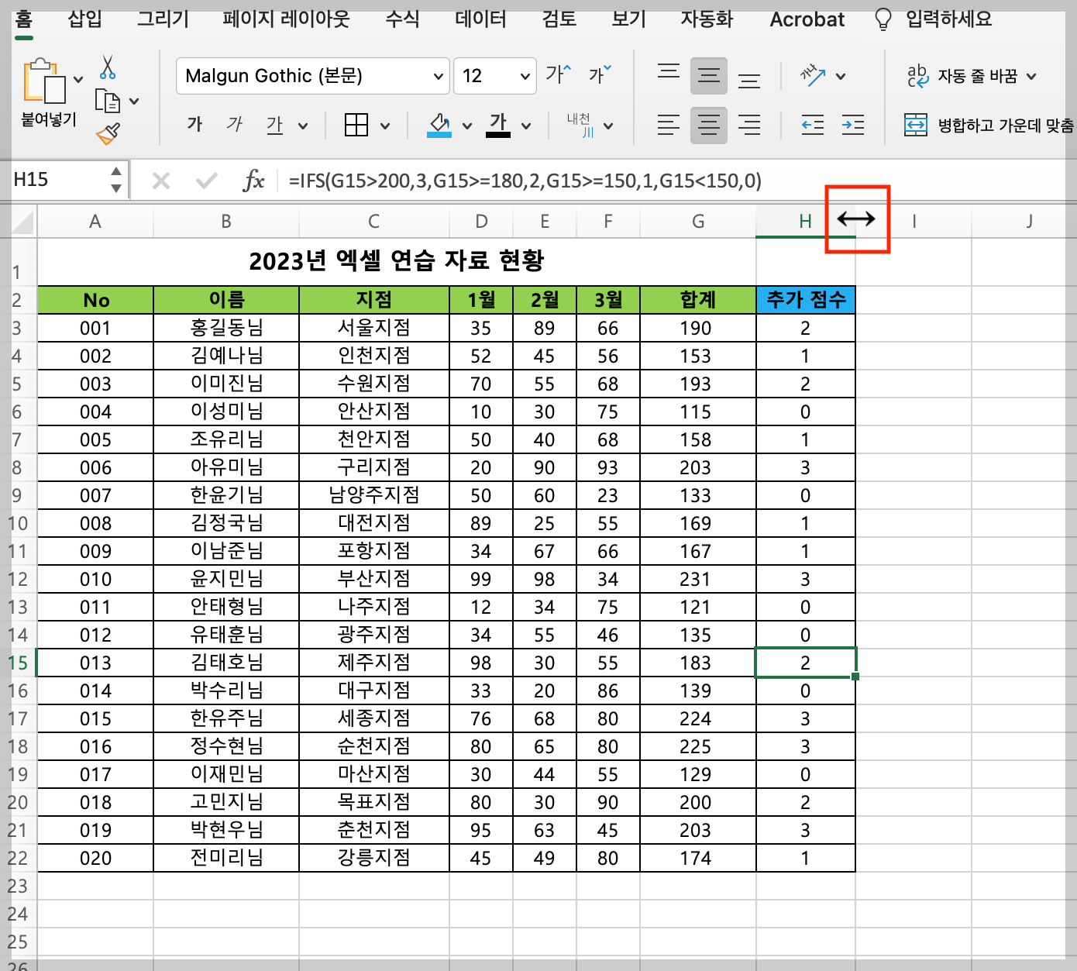Apply fill color with the paint bucket icon
This screenshot has width=1077, height=971.
(438, 125)
